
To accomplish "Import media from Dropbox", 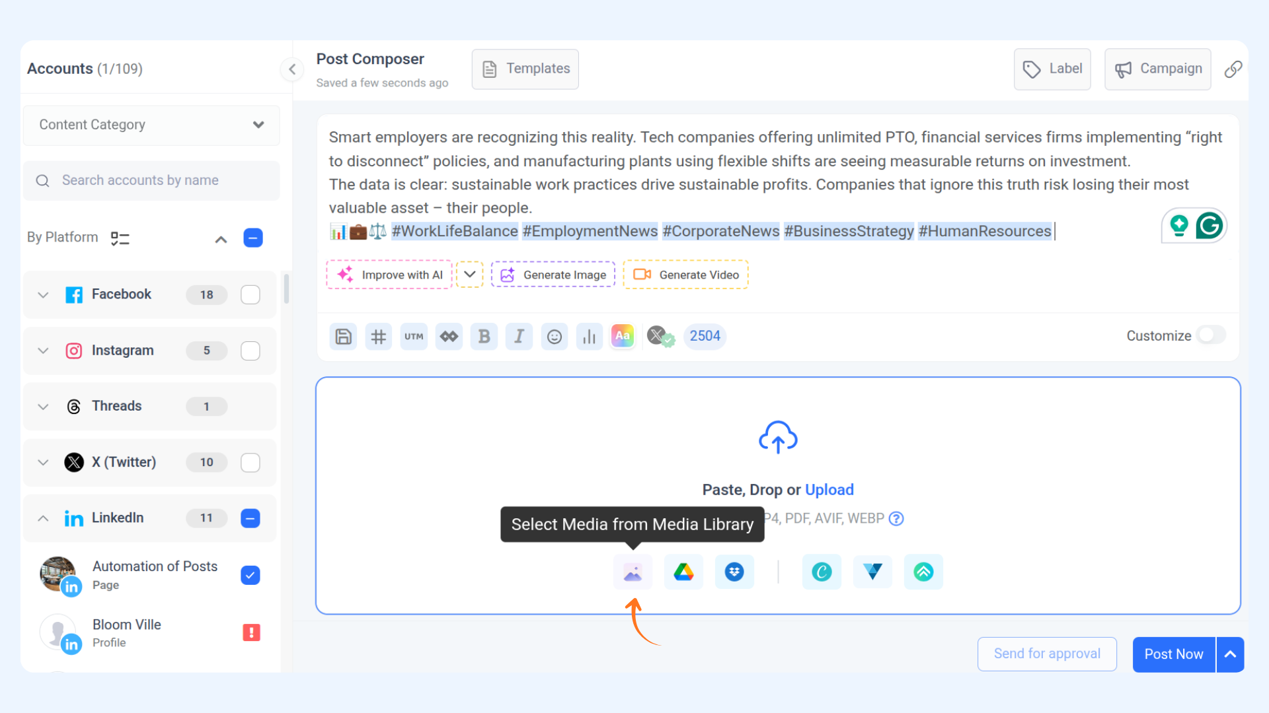I will click(x=734, y=572).
